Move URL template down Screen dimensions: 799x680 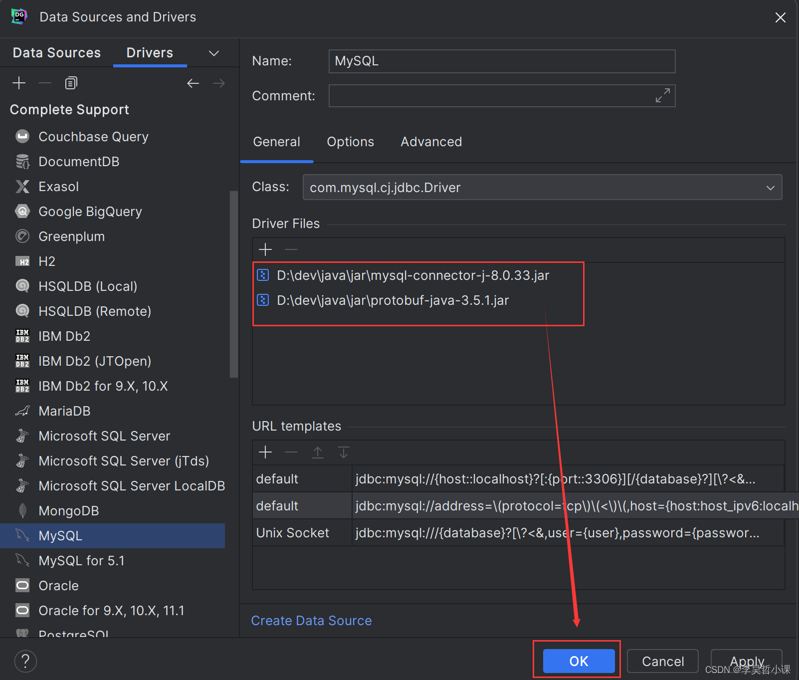point(344,452)
